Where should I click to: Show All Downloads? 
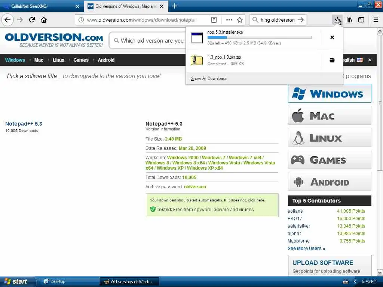[x=209, y=78]
